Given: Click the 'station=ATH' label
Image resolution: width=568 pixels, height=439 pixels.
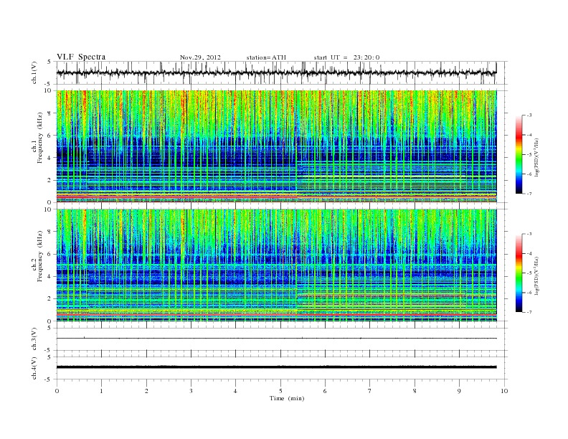Looking at the screenshot, I should [x=266, y=57].
